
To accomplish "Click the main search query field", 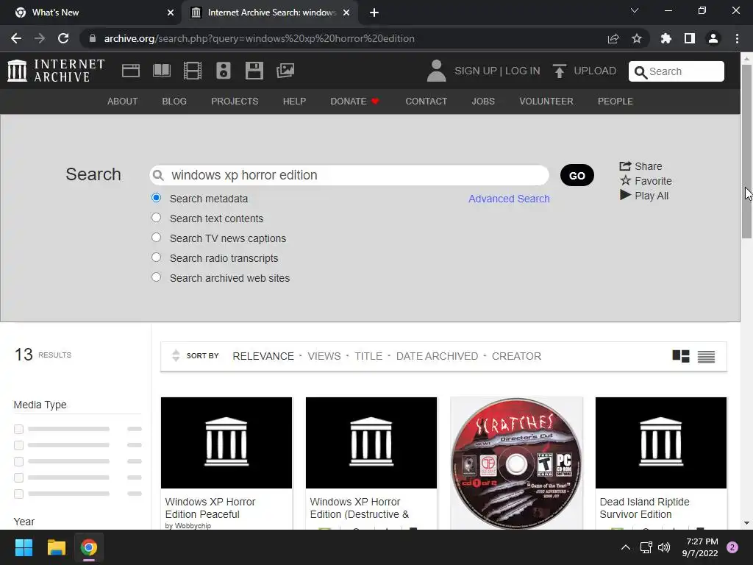I will [x=349, y=175].
